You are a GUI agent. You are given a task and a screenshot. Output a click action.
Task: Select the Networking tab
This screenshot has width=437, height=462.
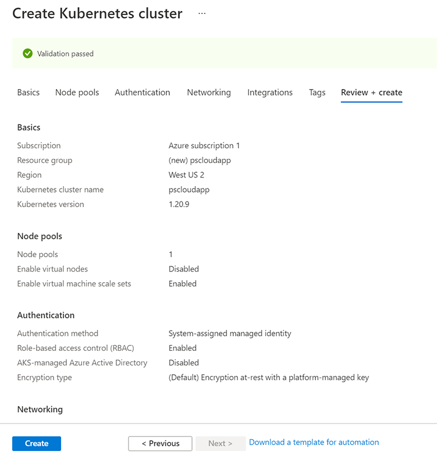point(209,93)
